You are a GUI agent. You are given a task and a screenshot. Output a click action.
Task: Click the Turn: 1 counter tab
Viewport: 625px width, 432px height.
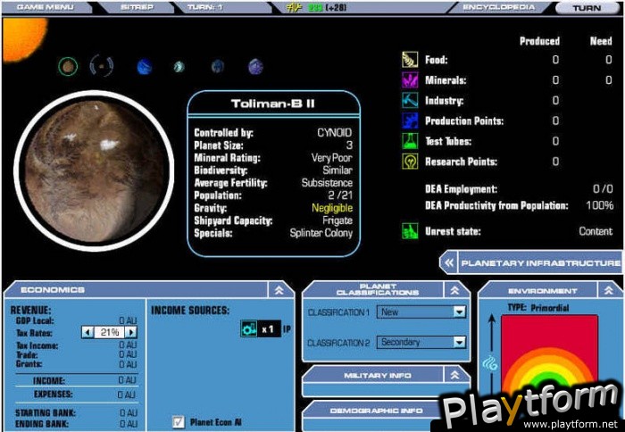tap(205, 7)
